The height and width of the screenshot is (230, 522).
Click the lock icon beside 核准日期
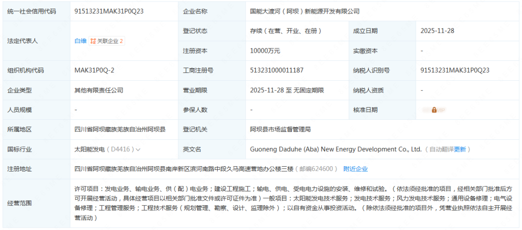[x=435, y=110]
